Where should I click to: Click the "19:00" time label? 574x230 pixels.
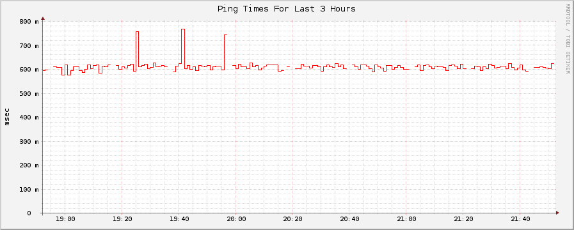click(65, 219)
